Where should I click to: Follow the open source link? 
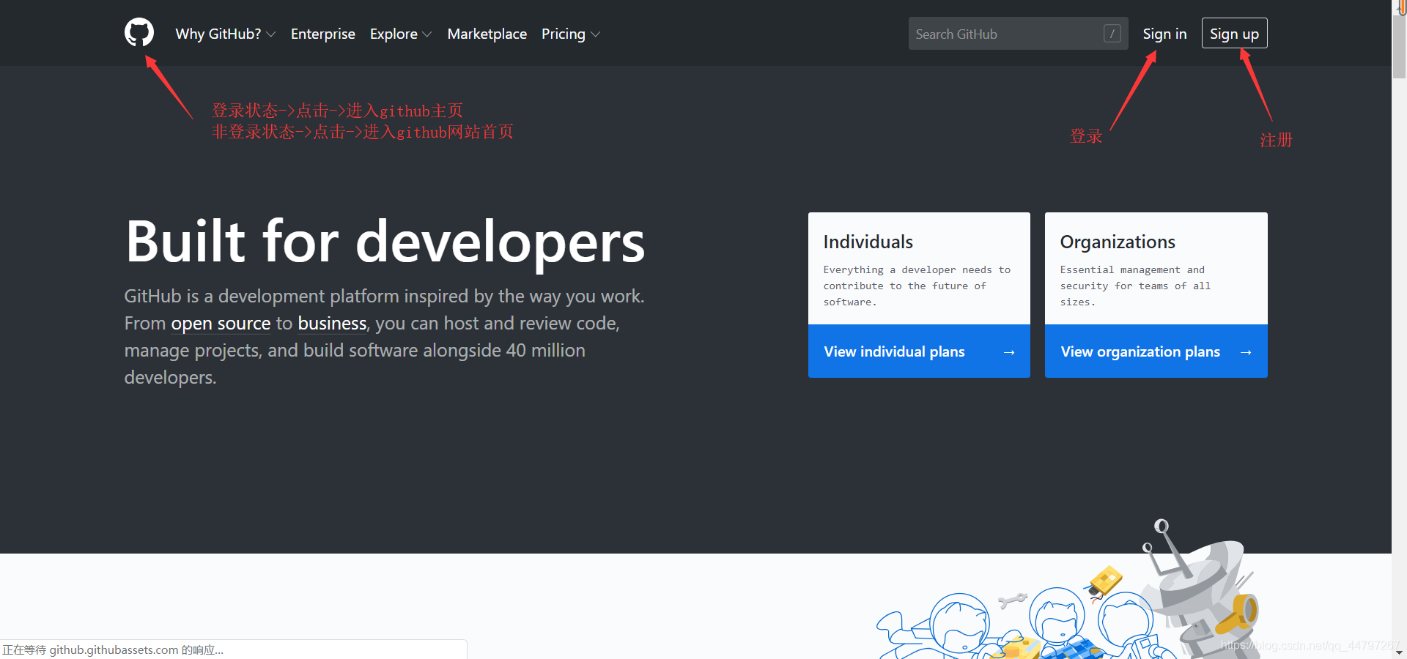221,324
